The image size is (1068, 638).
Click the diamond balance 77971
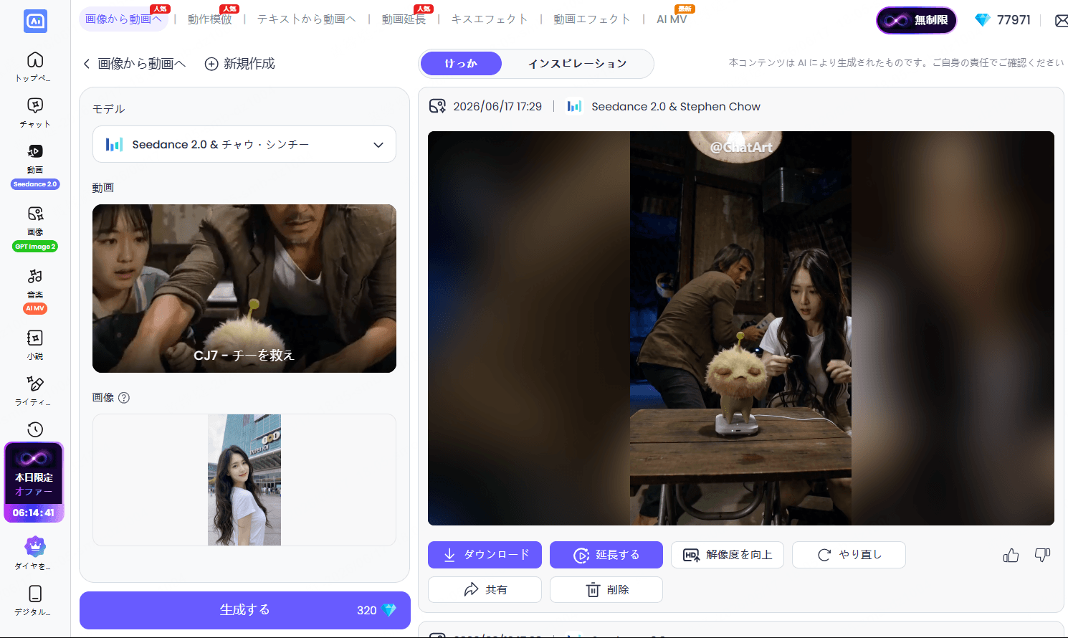coord(1003,20)
